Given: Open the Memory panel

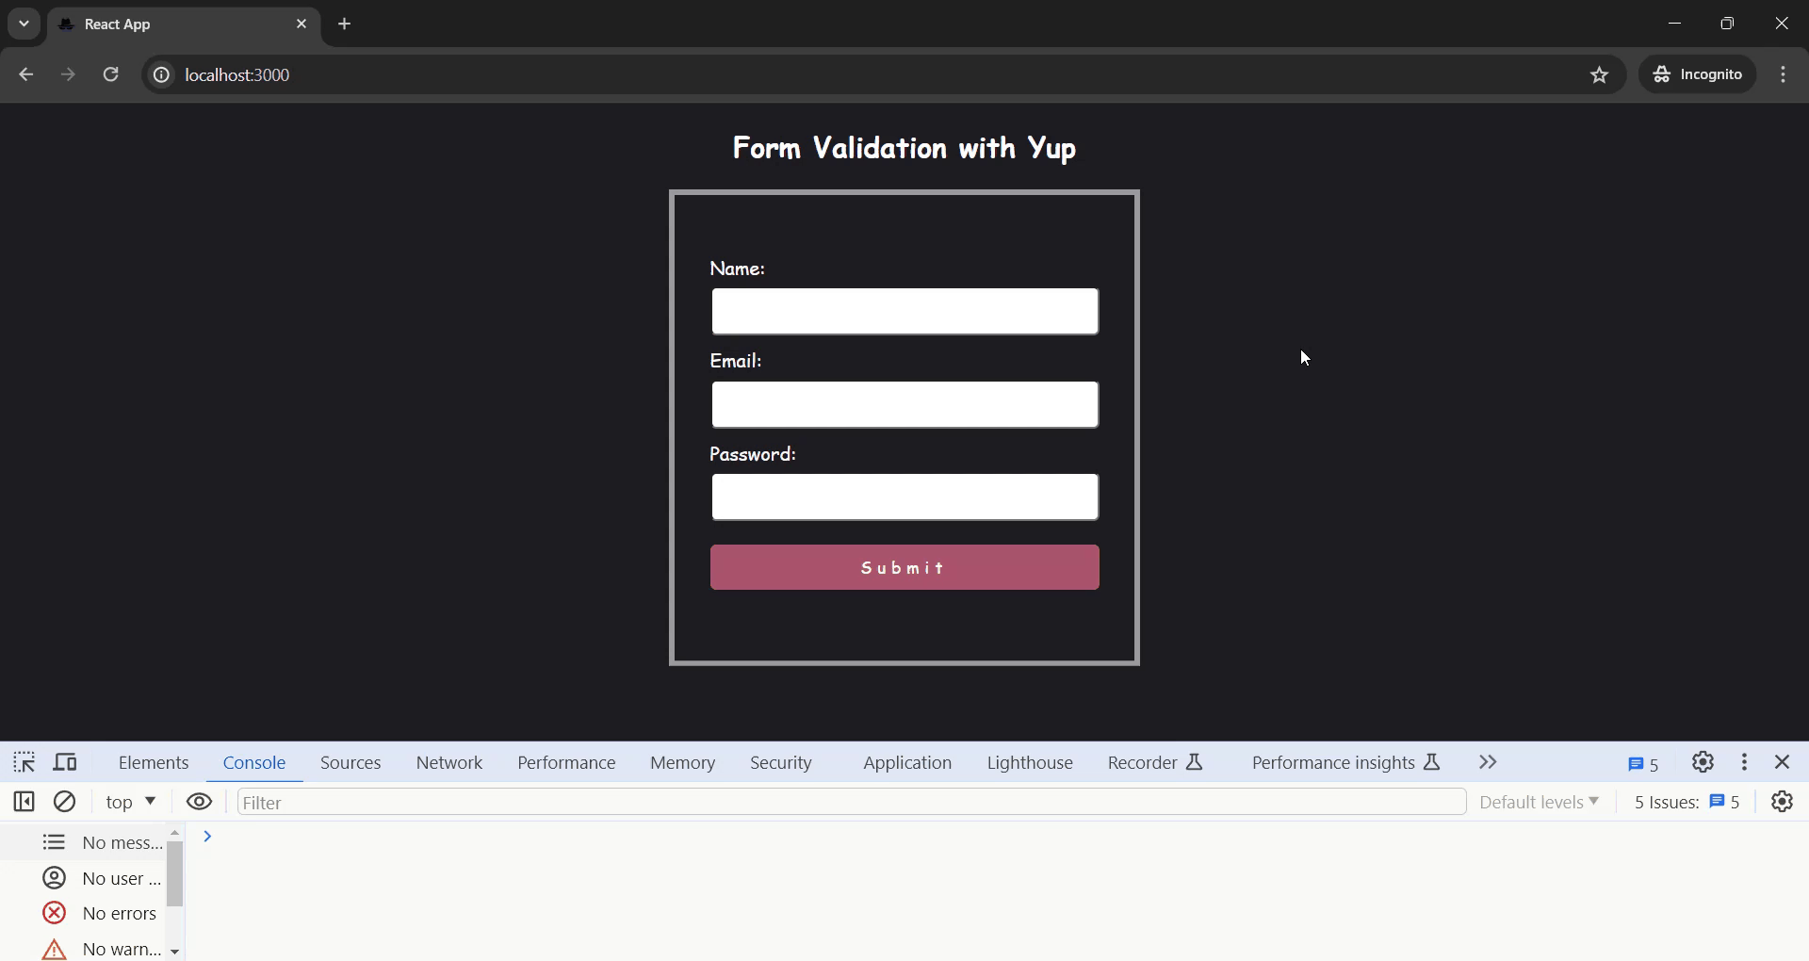Looking at the screenshot, I should click(682, 763).
